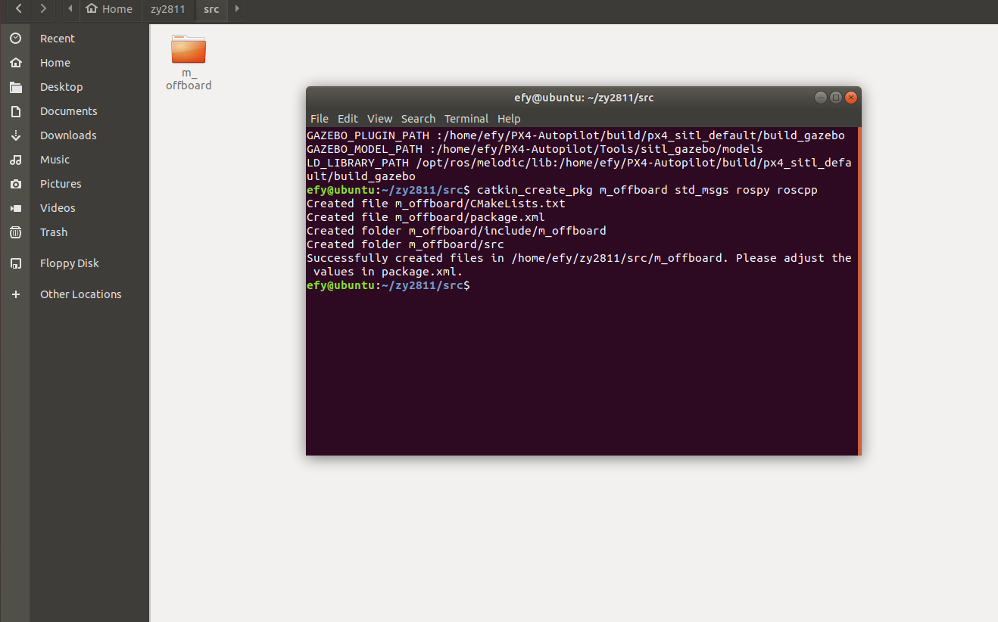Click the Videos camcorder icon

[15, 208]
